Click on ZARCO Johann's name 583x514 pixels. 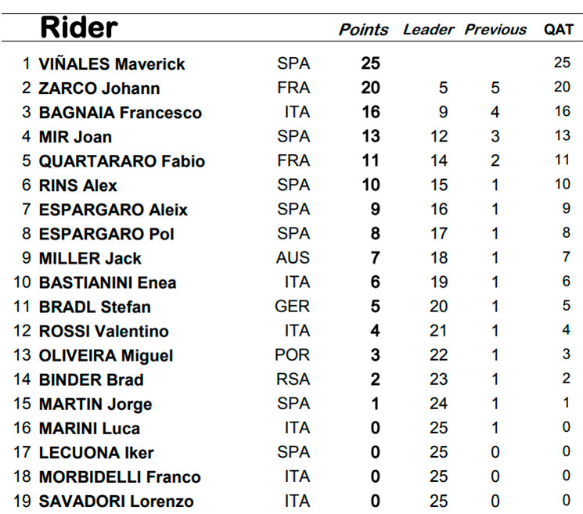(x=99, y=88)
